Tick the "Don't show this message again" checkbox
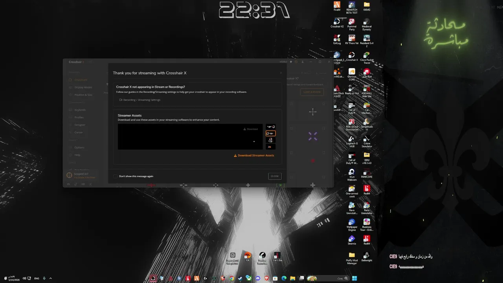The image size is (503, 283). [116, 176]
